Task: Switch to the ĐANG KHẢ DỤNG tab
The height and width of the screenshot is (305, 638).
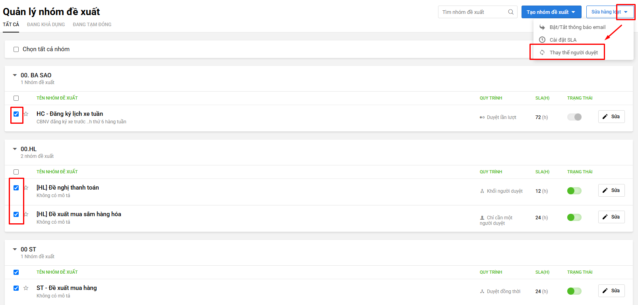Action: pyautogui.click(x=46, y=25)
